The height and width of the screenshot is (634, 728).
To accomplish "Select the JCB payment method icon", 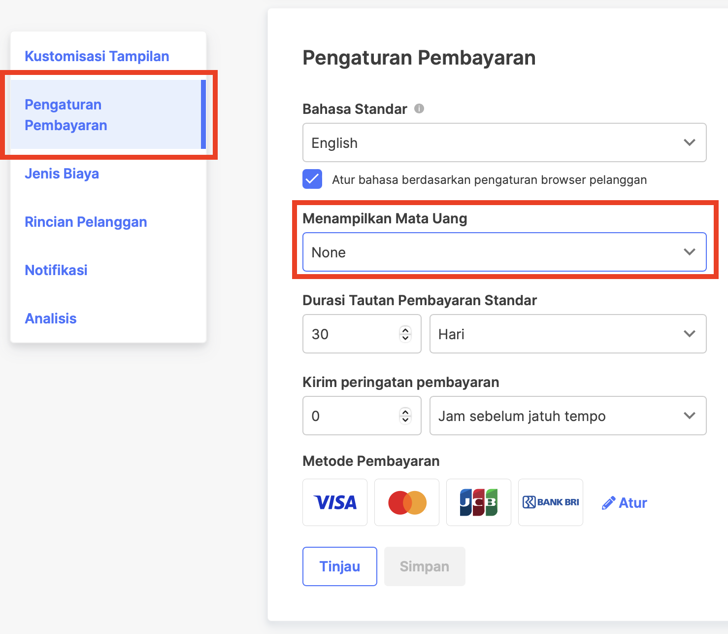I will [479, 502].
